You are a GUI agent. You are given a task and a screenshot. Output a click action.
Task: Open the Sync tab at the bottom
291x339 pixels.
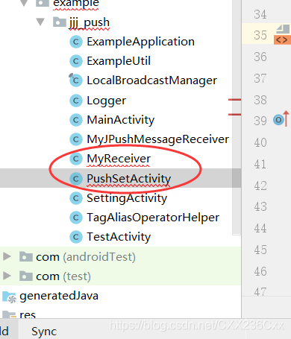44,332
